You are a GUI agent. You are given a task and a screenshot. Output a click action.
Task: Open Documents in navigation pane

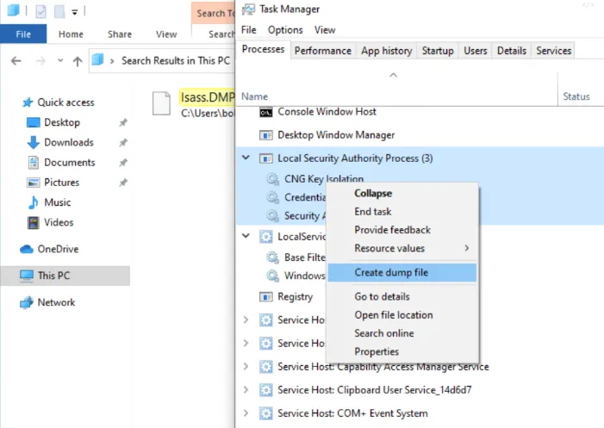[69, 163]
